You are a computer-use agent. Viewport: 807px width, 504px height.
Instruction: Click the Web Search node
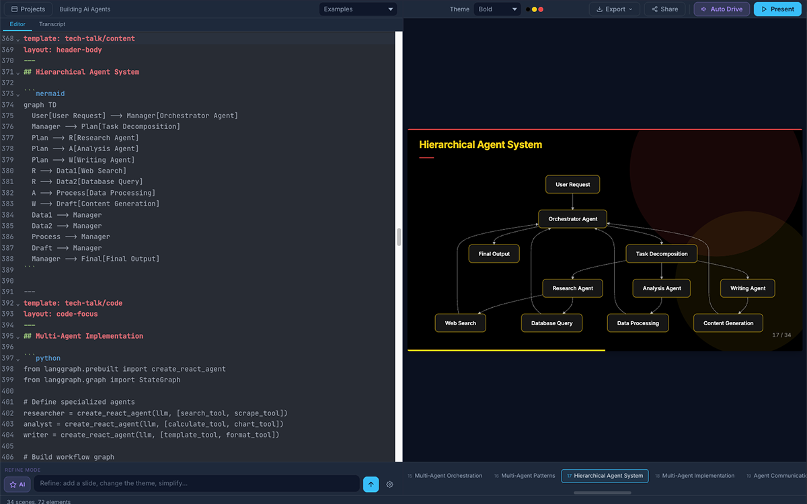(x=460, y=323)
